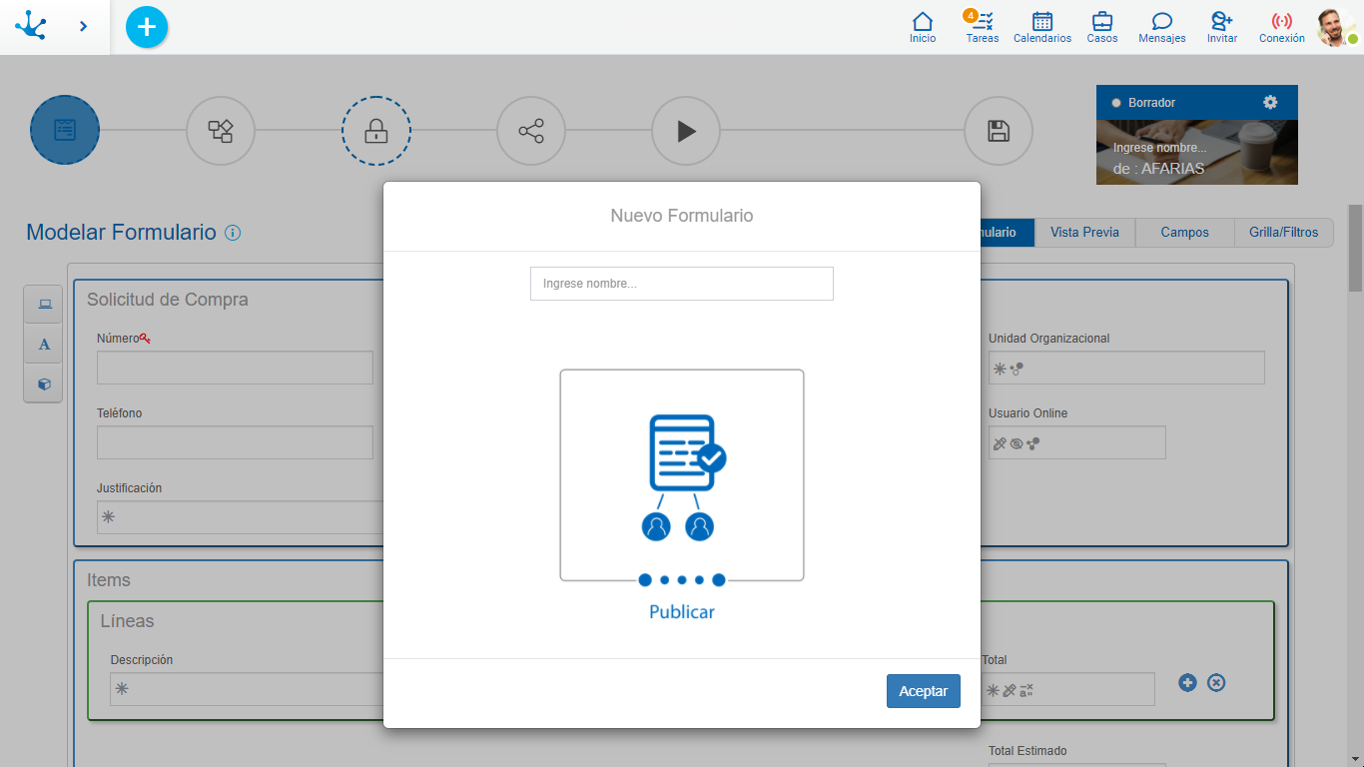Open settings gear in Borrador panel

tap(1270, 102)
